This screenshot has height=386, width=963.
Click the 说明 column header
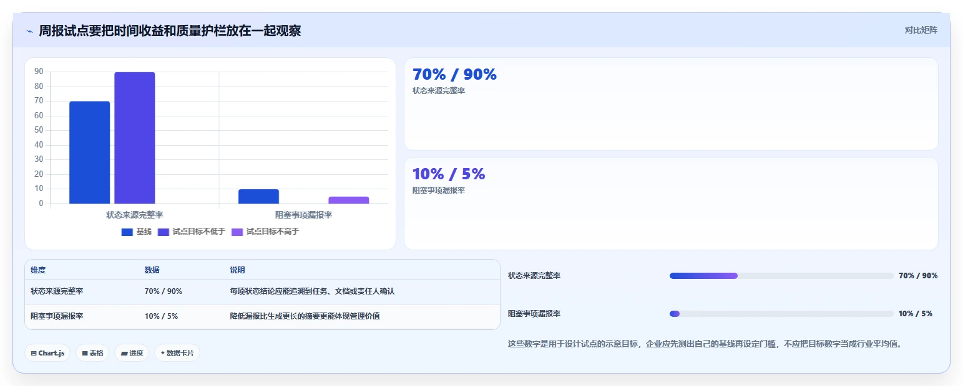(237, 270)
